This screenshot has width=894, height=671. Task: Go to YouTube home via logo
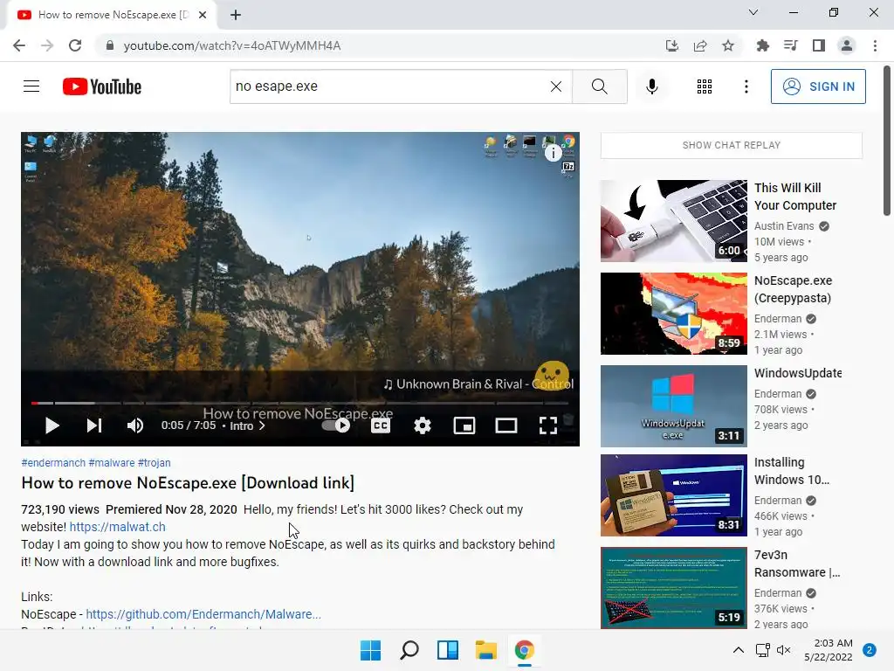[x=102, y=86]
